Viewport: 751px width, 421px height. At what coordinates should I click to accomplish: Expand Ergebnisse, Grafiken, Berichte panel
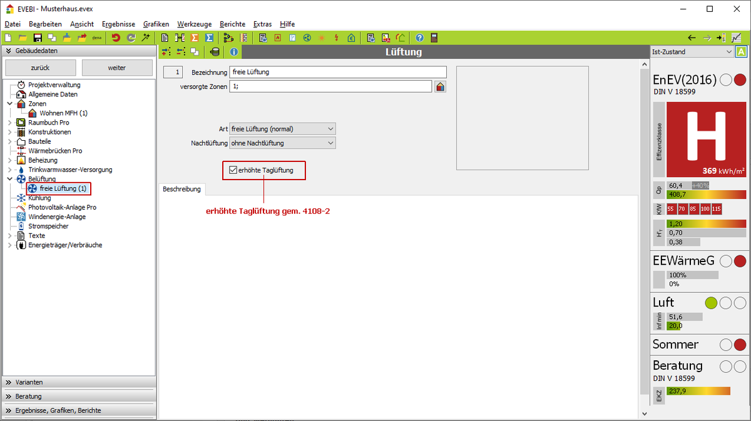coord(78,411)
